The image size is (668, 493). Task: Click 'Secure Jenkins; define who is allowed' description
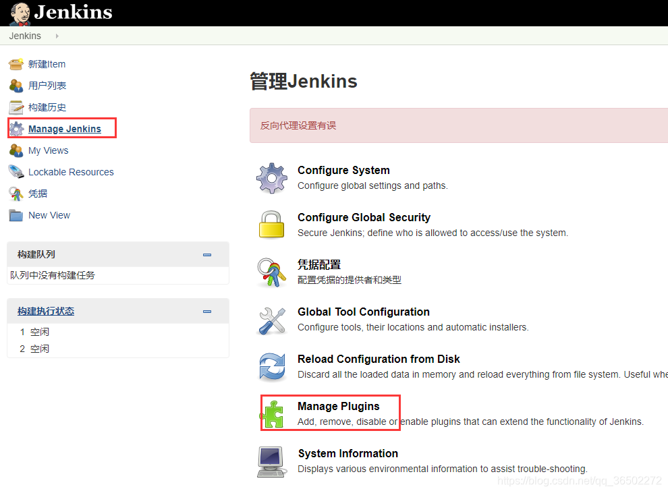click(433, 233)
